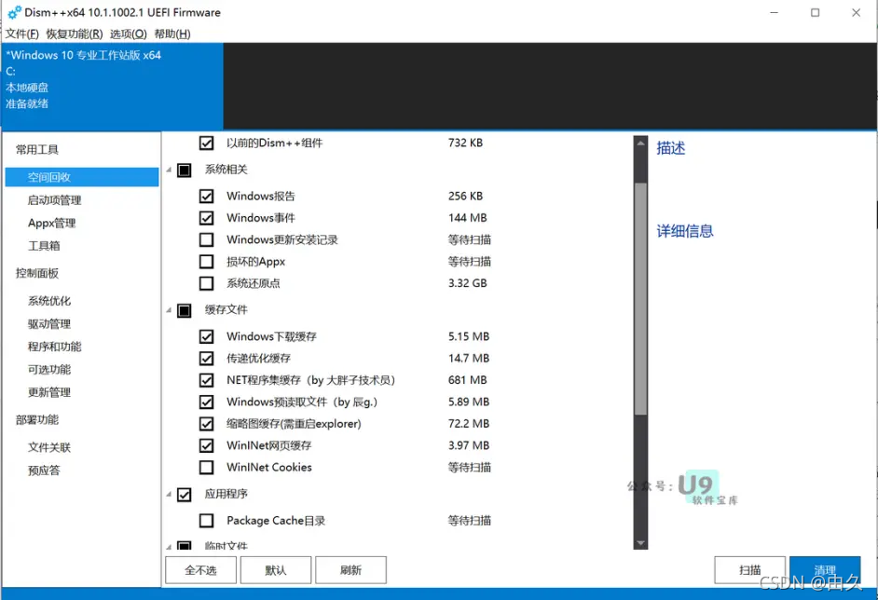The width and height of the screenshot is (878, 600).
Task: Click the 描述 heading
Action: (671, 148)
